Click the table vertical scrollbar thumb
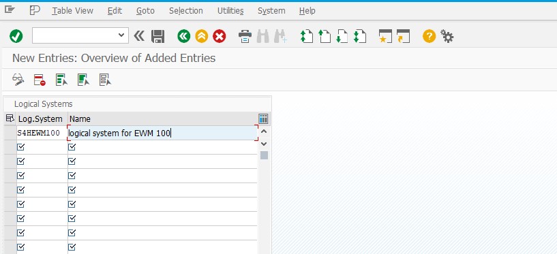The image size is (557, 254). (264, 155)
